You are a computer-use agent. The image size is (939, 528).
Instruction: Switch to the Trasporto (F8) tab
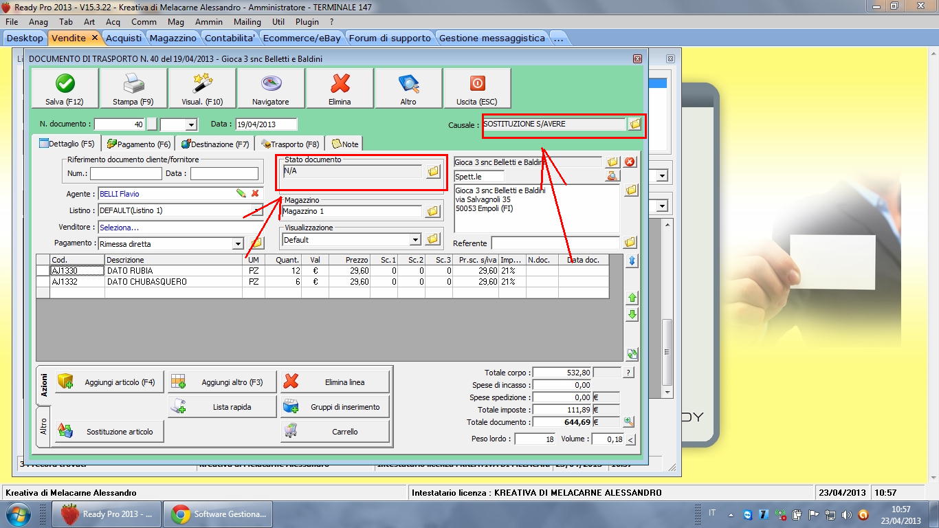(290, 144)
